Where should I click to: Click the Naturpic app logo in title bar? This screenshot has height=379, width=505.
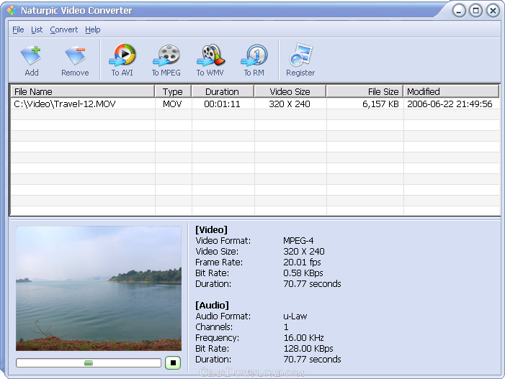coord(12,10)
